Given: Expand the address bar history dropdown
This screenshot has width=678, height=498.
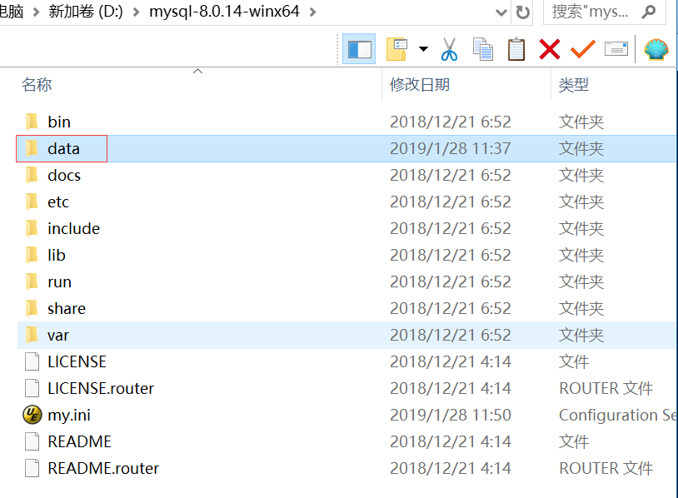Looking at the screenshot, I should (x=501, y=12).
